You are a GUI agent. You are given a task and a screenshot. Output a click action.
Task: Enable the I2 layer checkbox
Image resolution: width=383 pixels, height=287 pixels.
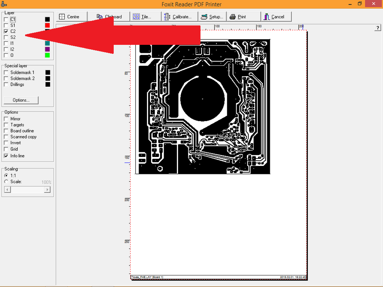coord(6,49)
